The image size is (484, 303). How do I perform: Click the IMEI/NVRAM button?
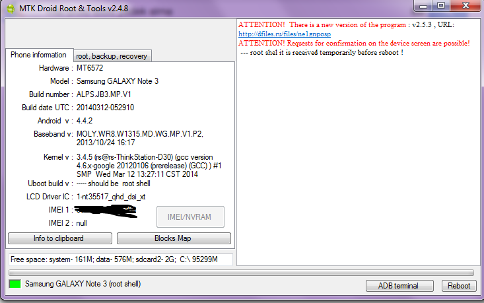tap(190, 217)
